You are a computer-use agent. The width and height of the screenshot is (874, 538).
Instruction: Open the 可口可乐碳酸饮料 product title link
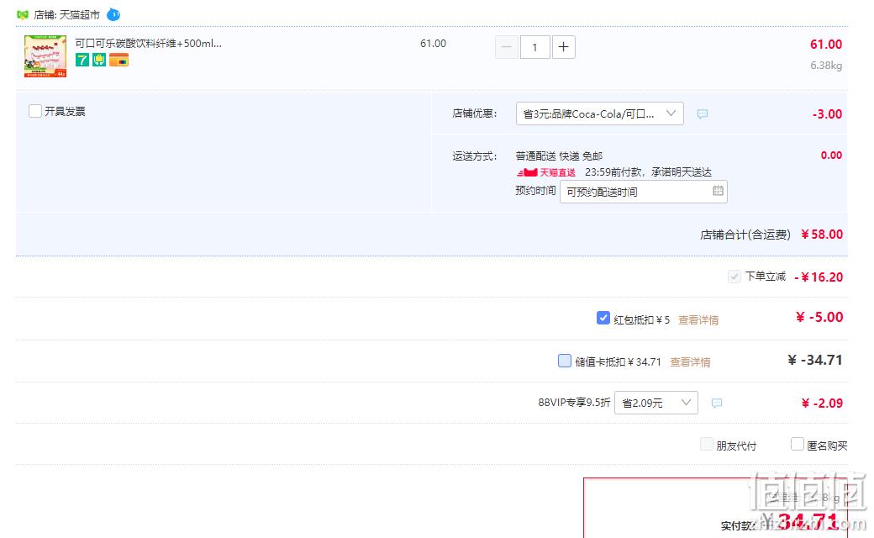(x=148, y=44)
